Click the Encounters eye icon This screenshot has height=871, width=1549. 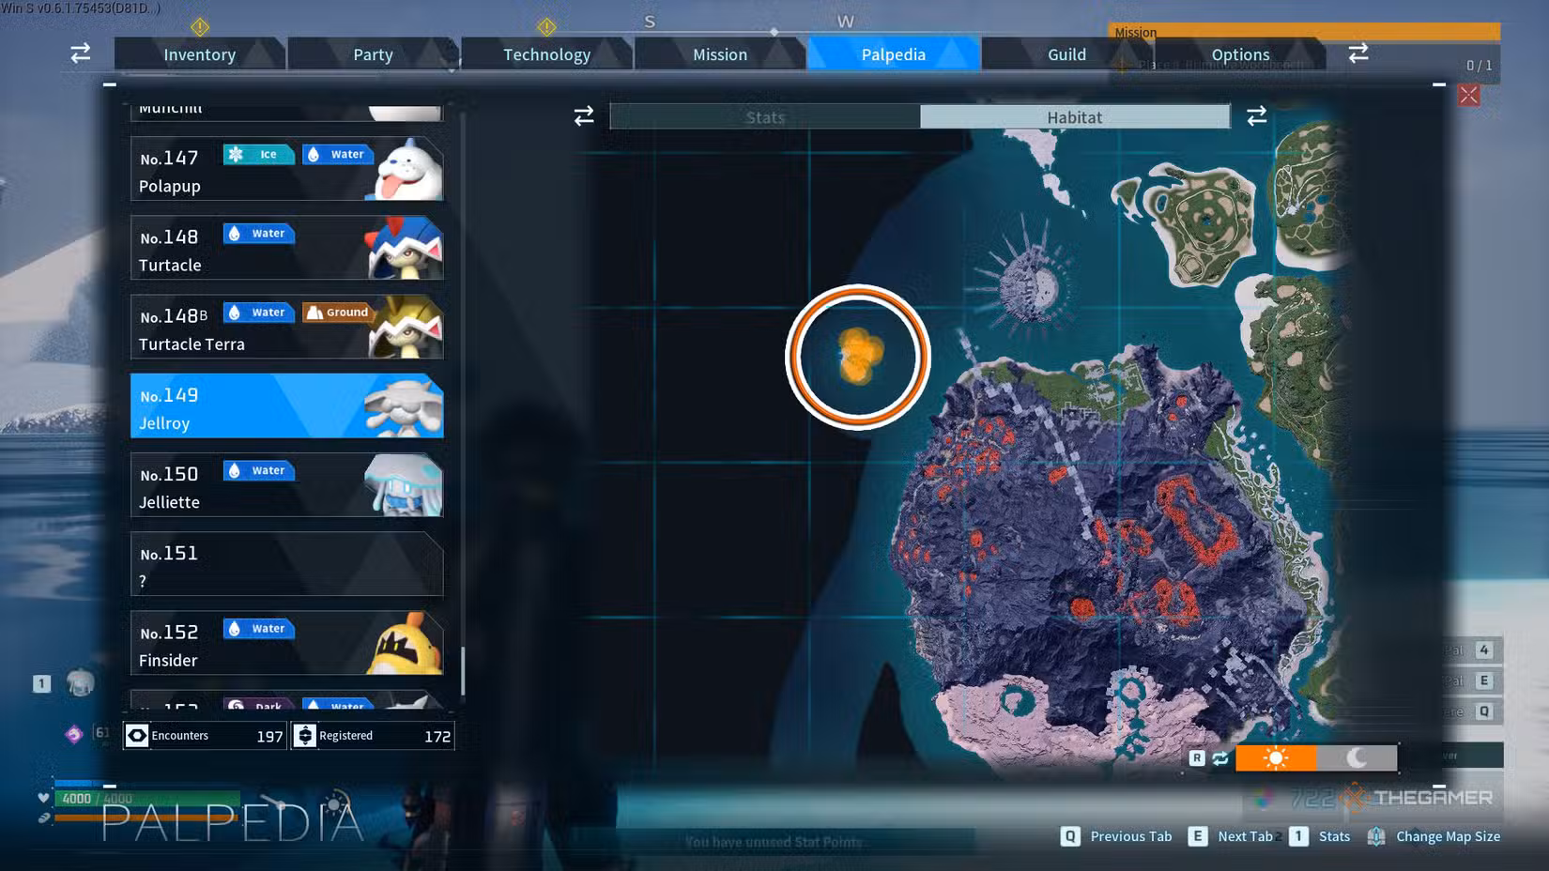coord(137,736)
